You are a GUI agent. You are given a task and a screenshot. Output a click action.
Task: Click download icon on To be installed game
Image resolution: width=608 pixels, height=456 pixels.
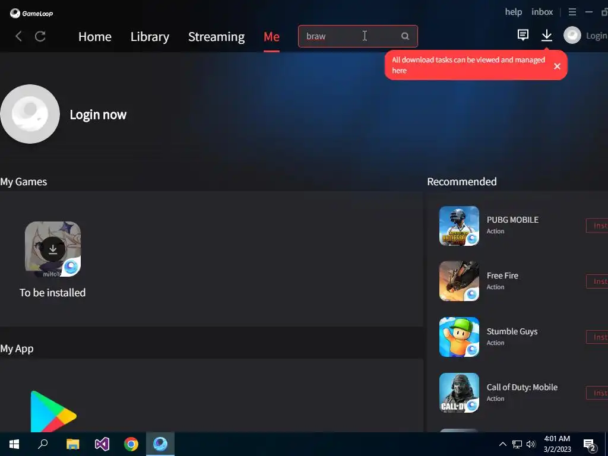tap(53, 249)
